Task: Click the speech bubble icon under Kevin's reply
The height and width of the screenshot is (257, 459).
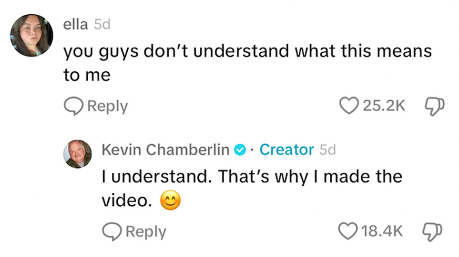Action: (112, 231)
